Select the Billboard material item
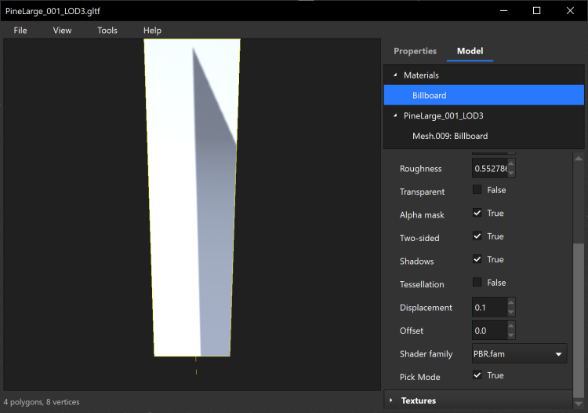Screen dimensions: 588x413 pos(430,96)
